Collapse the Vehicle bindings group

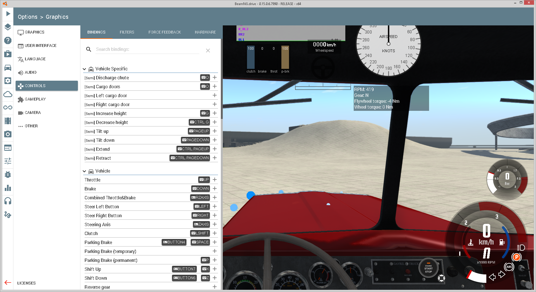[84, 171]
